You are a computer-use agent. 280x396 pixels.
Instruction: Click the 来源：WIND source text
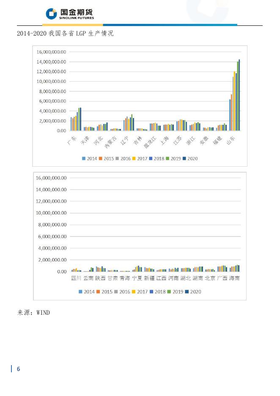(33, 313)
